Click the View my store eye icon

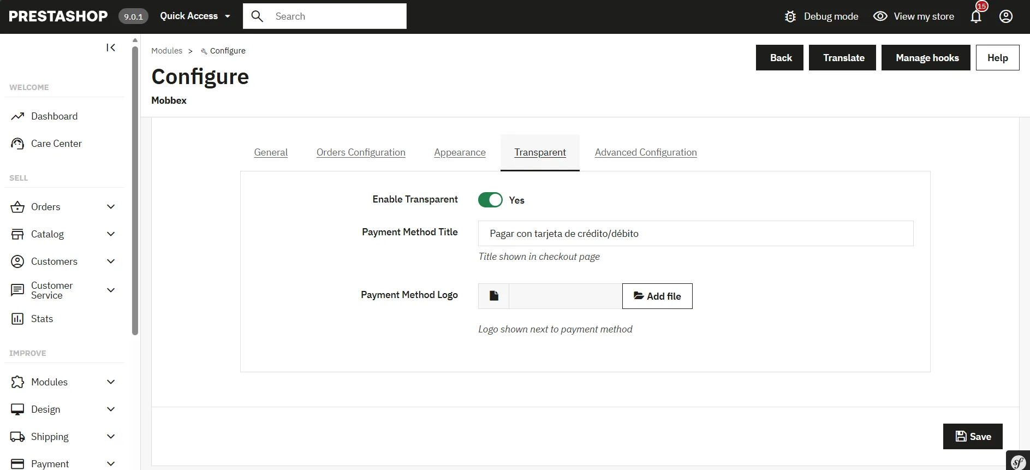click(x=880, y=16)
